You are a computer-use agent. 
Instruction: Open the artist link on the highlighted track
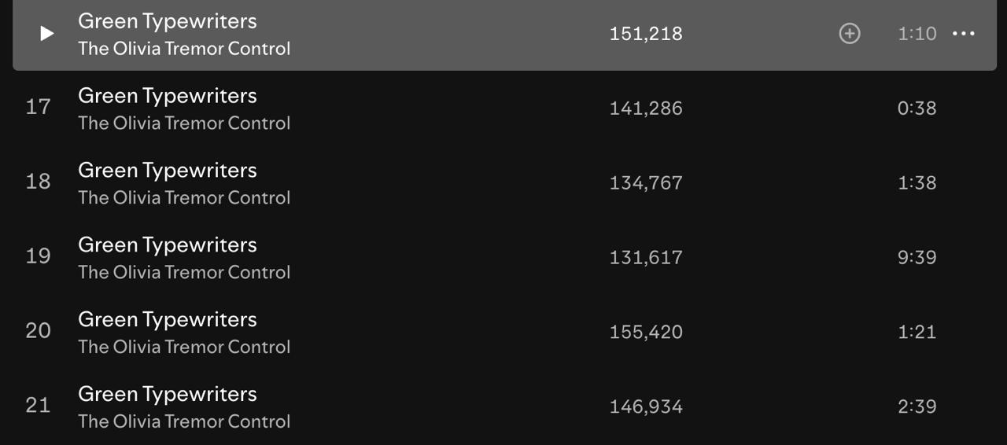click(184, 49)
